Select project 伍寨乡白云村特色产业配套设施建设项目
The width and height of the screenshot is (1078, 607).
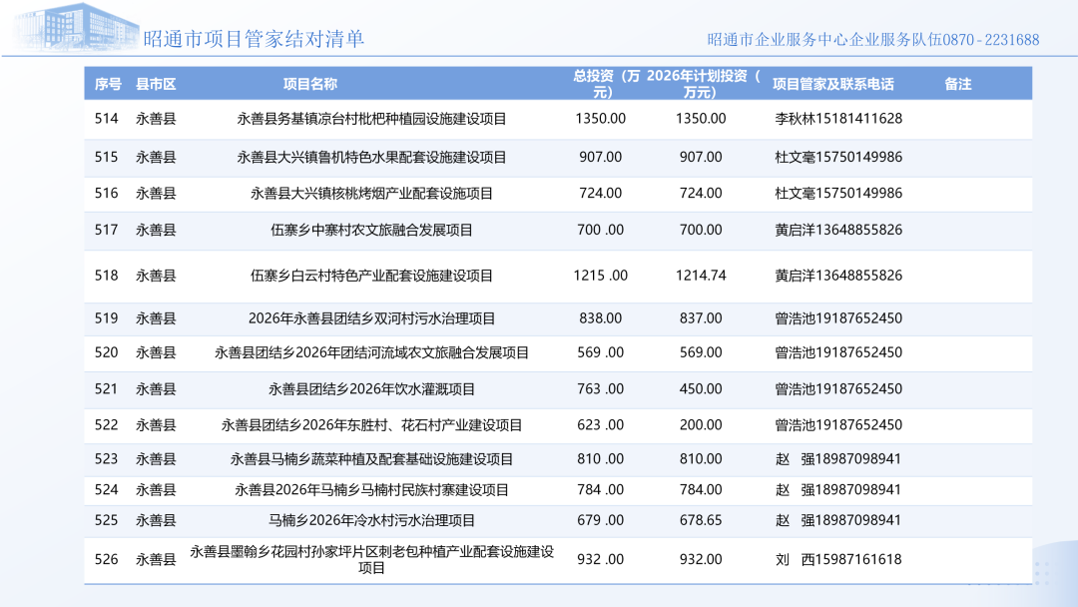tap(372, 276)
